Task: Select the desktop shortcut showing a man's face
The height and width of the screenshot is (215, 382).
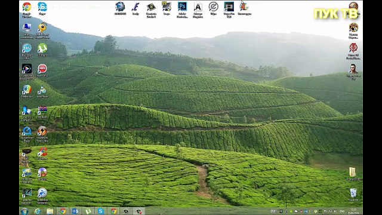Action: (353, 72)
